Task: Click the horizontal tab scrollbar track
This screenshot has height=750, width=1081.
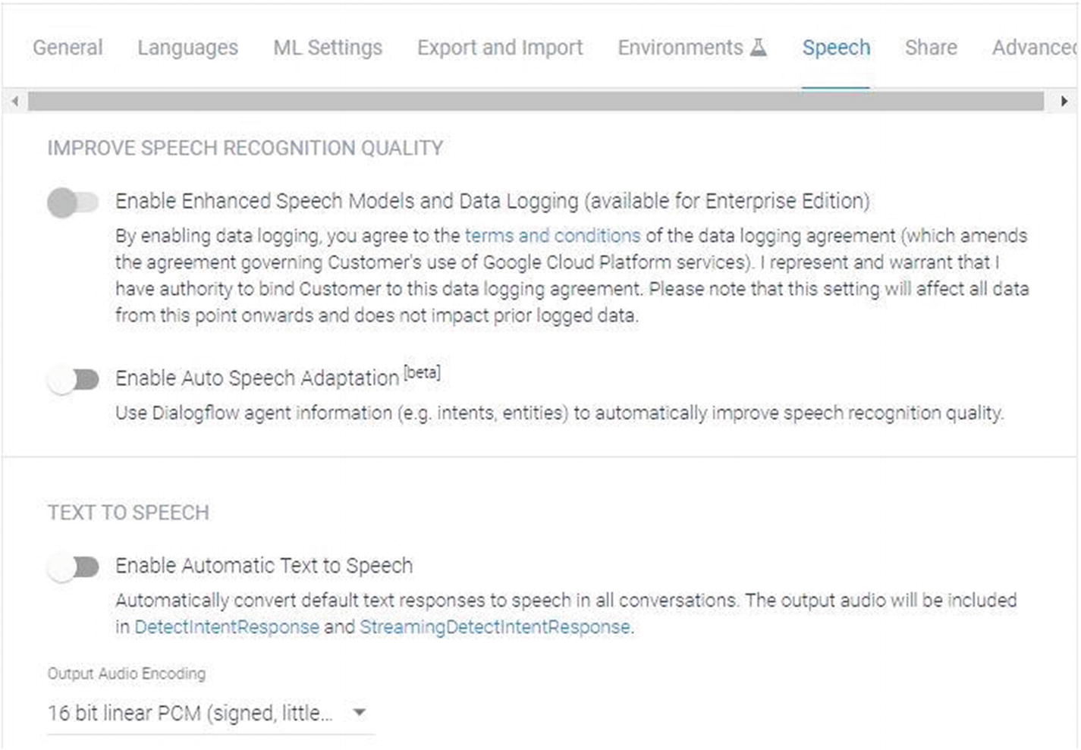Action: (x=536, y=101)
